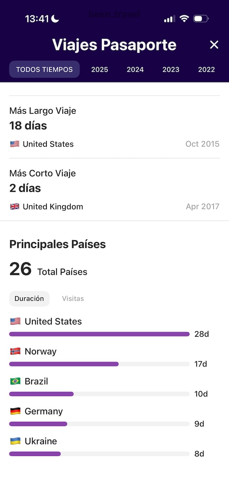This screenshot has width=229, height=500.
Task: Click the Brazil flag icon
Action: [15, 381]
